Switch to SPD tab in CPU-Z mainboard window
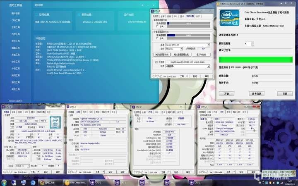 coord(91,112)
